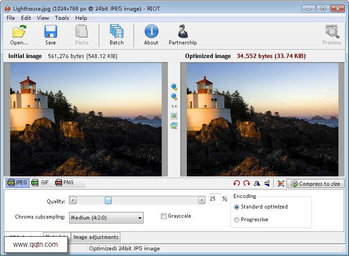Click Compress to size button

pyautogui.click(x=316, y=183)
